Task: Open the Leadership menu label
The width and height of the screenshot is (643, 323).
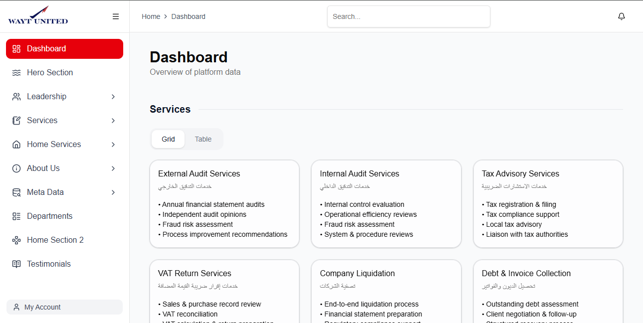Action: pyautogui.click(x=46, y=97)
